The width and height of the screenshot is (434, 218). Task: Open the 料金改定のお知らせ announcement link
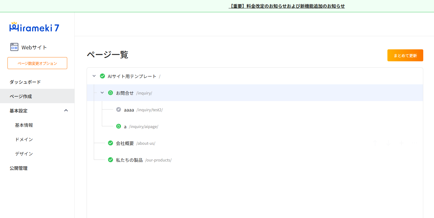[287, 6]
